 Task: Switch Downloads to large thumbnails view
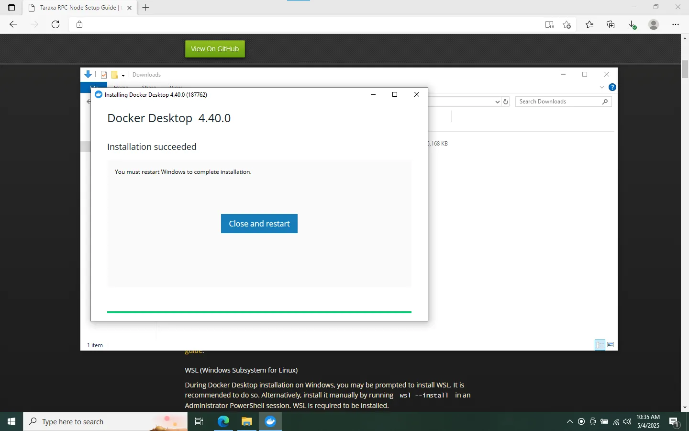[611, 345]
